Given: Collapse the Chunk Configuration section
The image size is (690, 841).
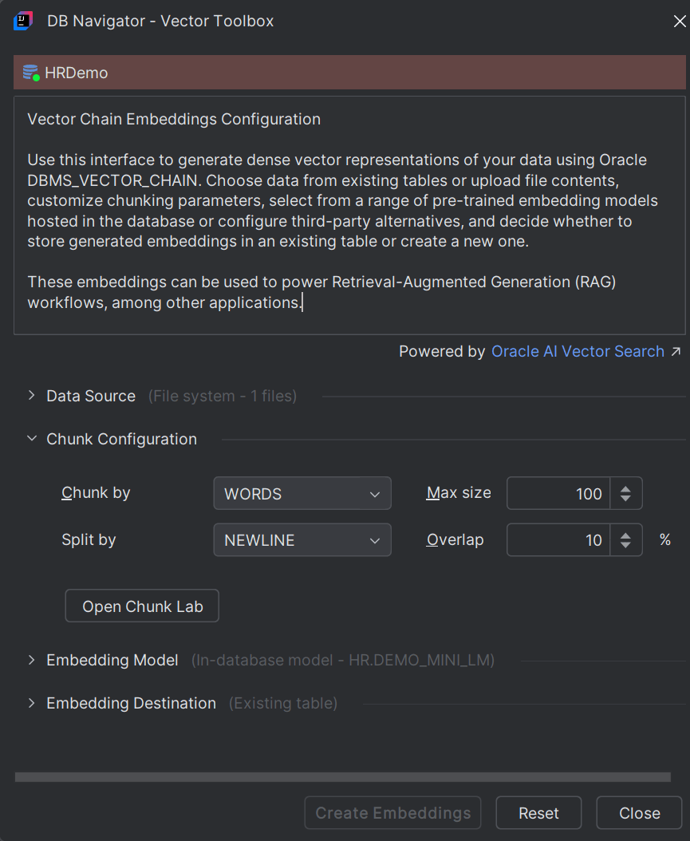Looking at the screenshot, I should [32, 439].
